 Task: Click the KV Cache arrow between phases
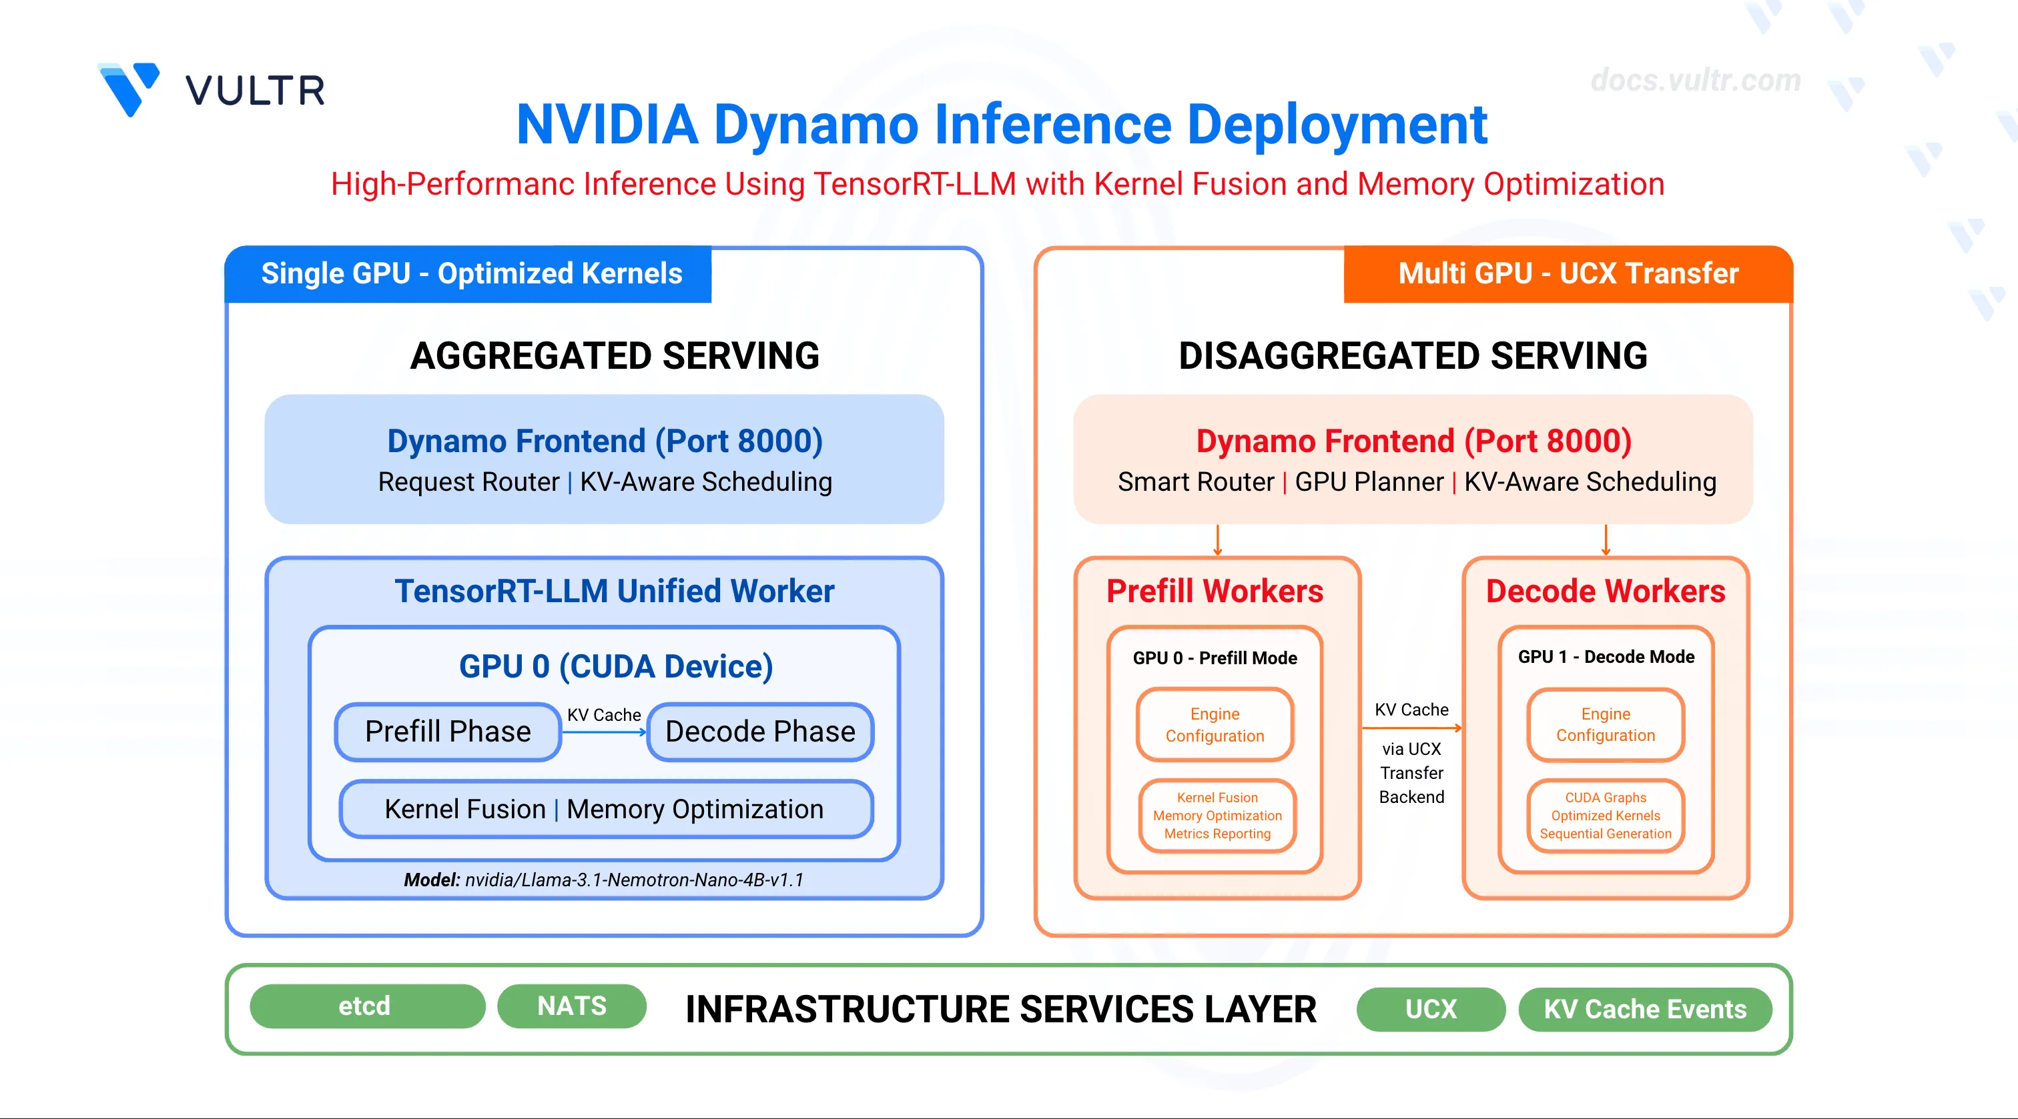click(x=604, y=732)
